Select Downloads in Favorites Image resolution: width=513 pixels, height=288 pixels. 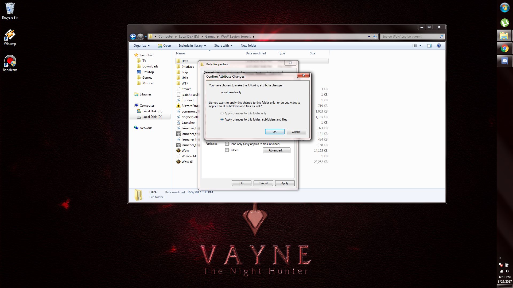(x=150, y=66)
